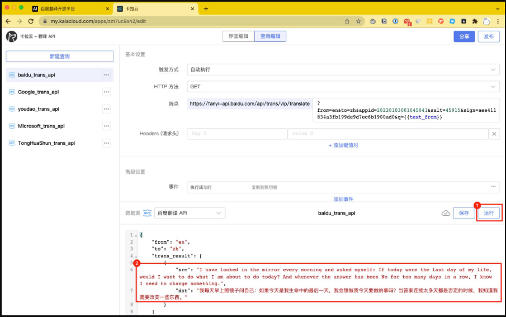Click the cloud sync icon near 保存
This screenshot has height=317, width=506.
coord(446,213)
